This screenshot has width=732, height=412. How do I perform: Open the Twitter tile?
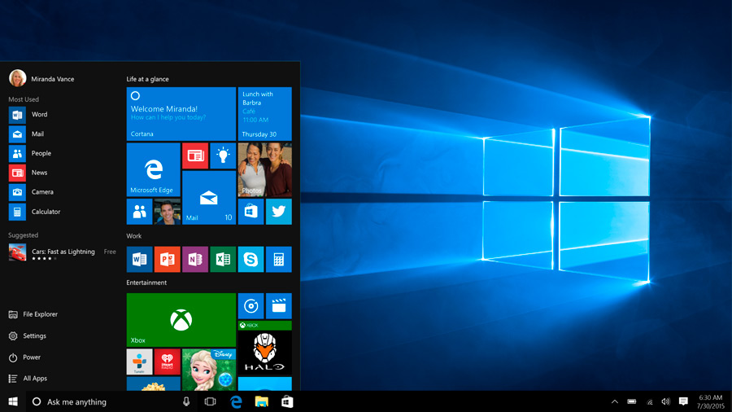pos(278,211)
